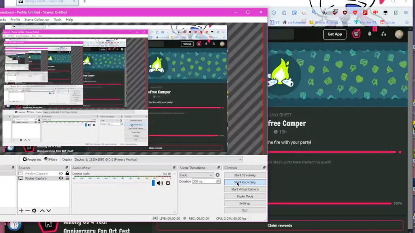Open the VT bookmark
415x233 pixels.
[x=274, y=23]
